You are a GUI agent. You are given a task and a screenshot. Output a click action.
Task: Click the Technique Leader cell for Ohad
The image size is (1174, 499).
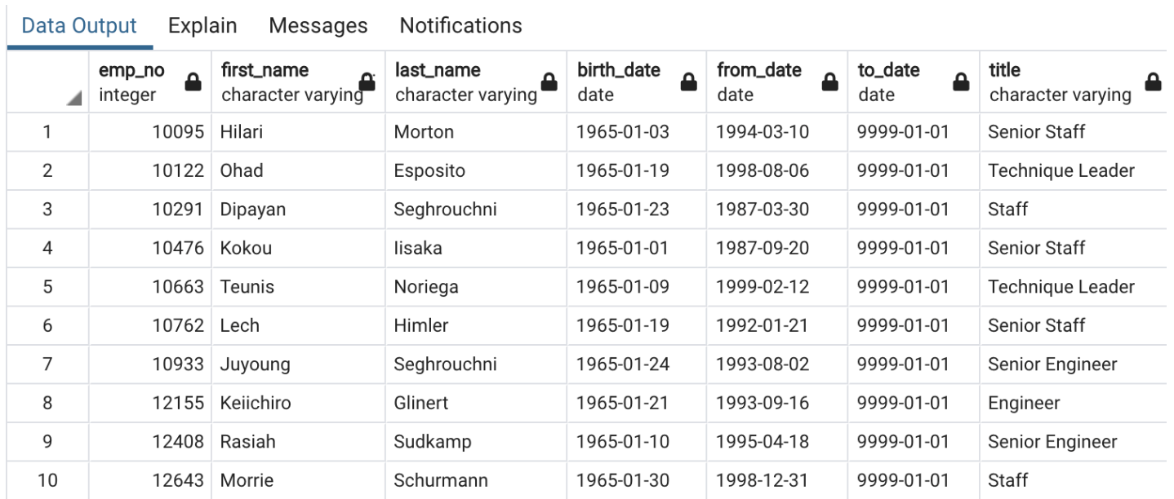coord(1074,170)
